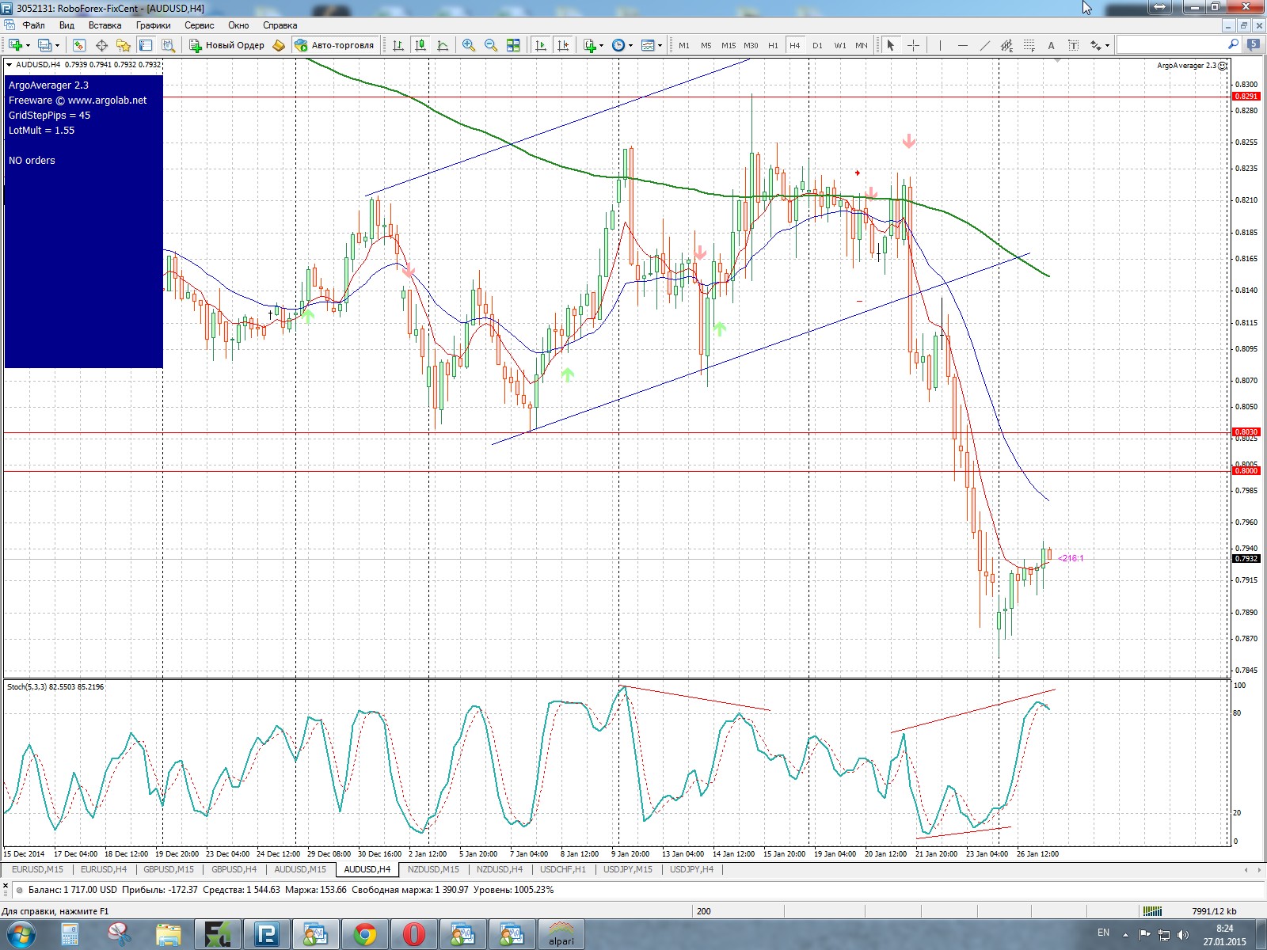Switch to the USDCHF,H1 chart tab
This screenshot has width=1267, height=950.
click(x=563, y=869)
